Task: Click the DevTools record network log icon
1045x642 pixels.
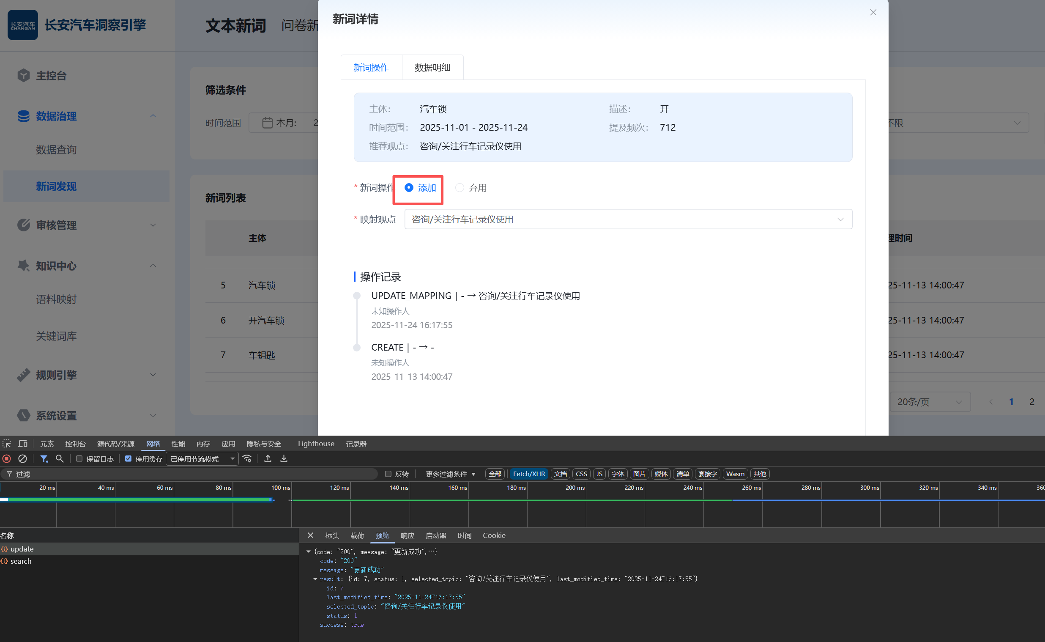Action: click(7, 458)
